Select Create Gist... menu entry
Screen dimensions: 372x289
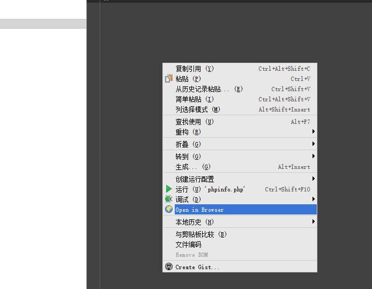click(240, 267)
